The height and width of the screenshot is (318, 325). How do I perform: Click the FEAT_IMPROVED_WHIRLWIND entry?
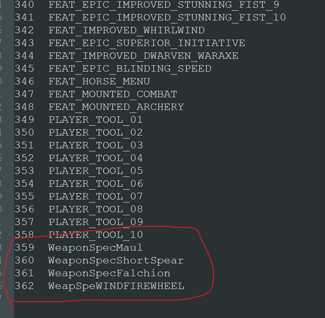(x=126, y=30)
